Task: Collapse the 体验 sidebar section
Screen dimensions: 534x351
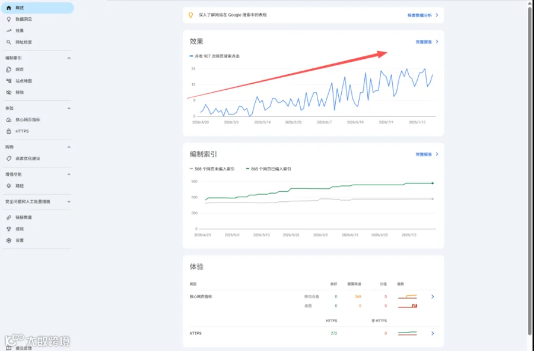Action: click(x=69, y=108)
